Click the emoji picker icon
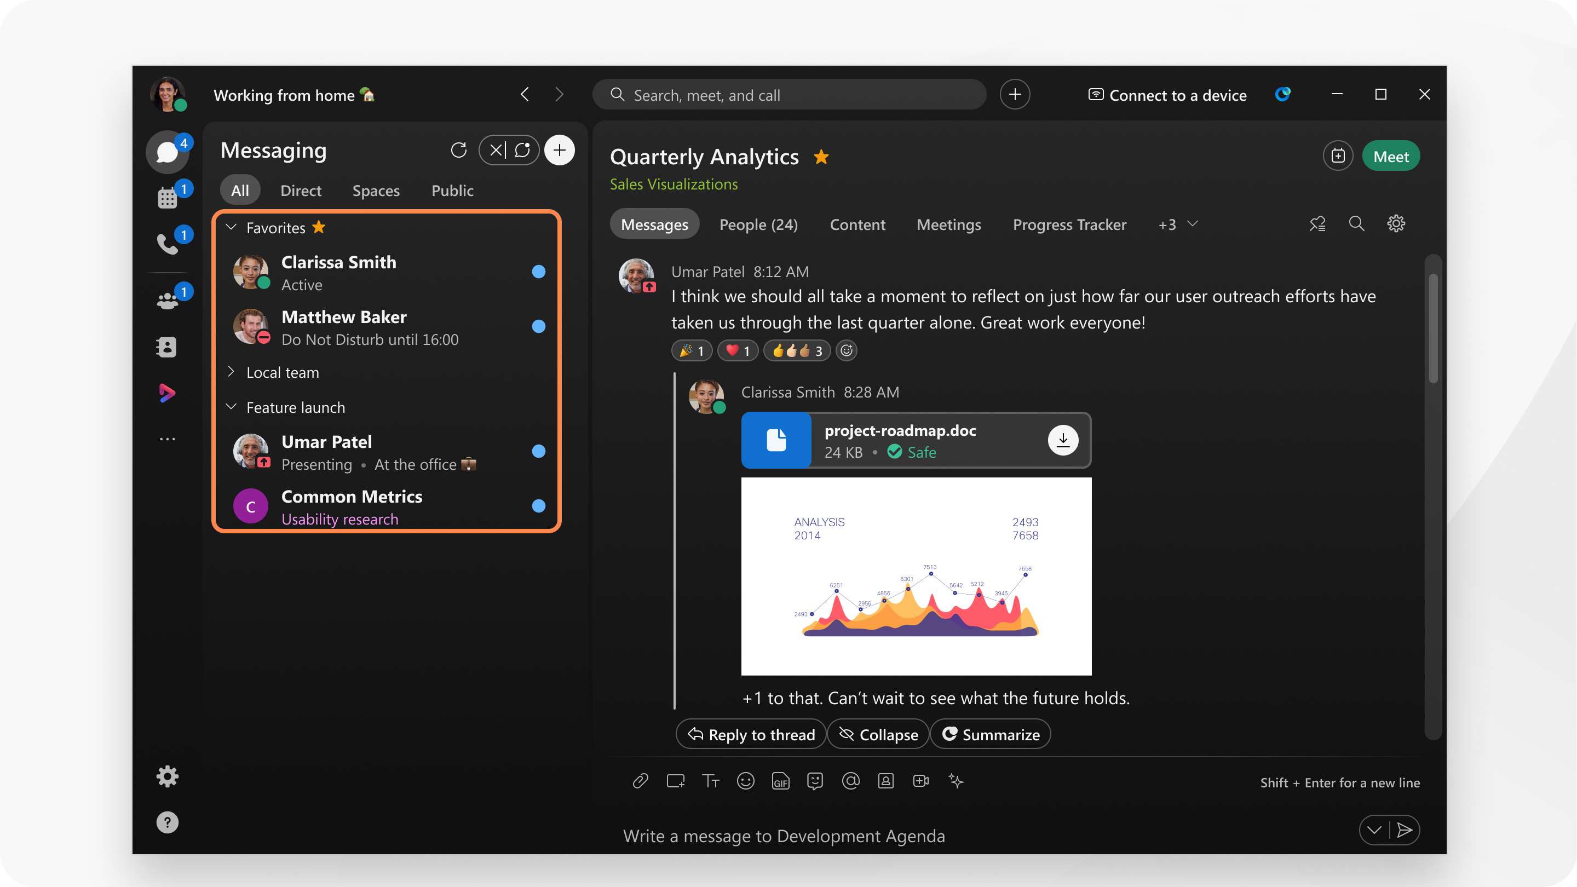The height and width of the screenshot is (887, 1577). pyautogui.click(x=746, y=780)
